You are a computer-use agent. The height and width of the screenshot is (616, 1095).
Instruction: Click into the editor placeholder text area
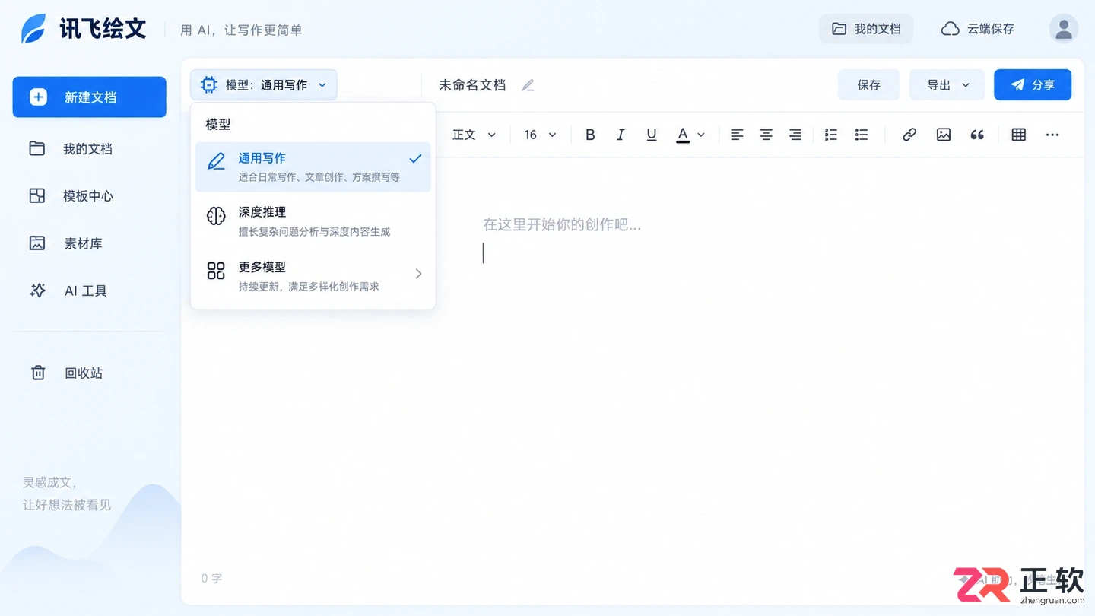pos(562,224)
